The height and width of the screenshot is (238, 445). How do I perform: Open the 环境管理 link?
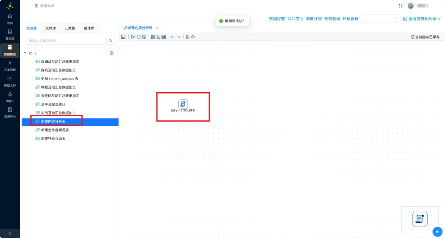coord(351,19)
